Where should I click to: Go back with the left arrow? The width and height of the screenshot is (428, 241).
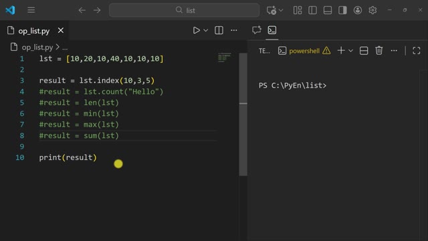pos(82,11)
